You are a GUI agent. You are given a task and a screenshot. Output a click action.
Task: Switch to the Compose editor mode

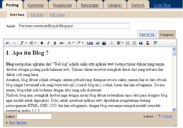167,35
